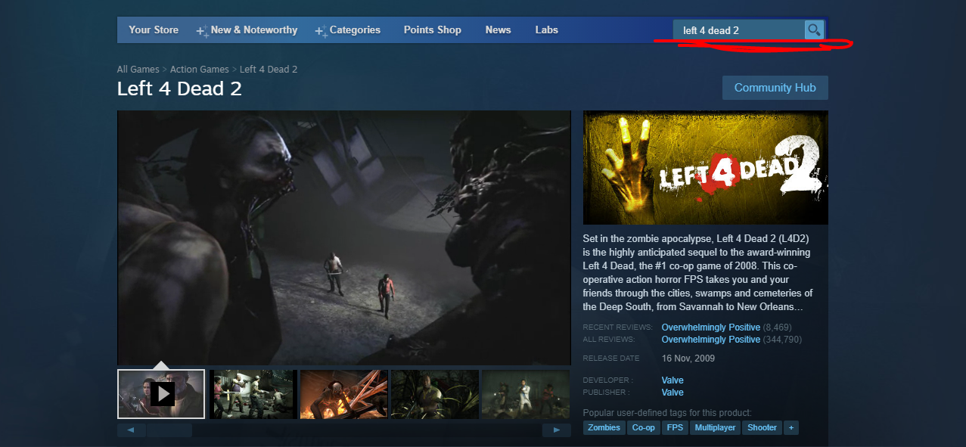Go to the Points Shop tab

(x=432, y=30)
